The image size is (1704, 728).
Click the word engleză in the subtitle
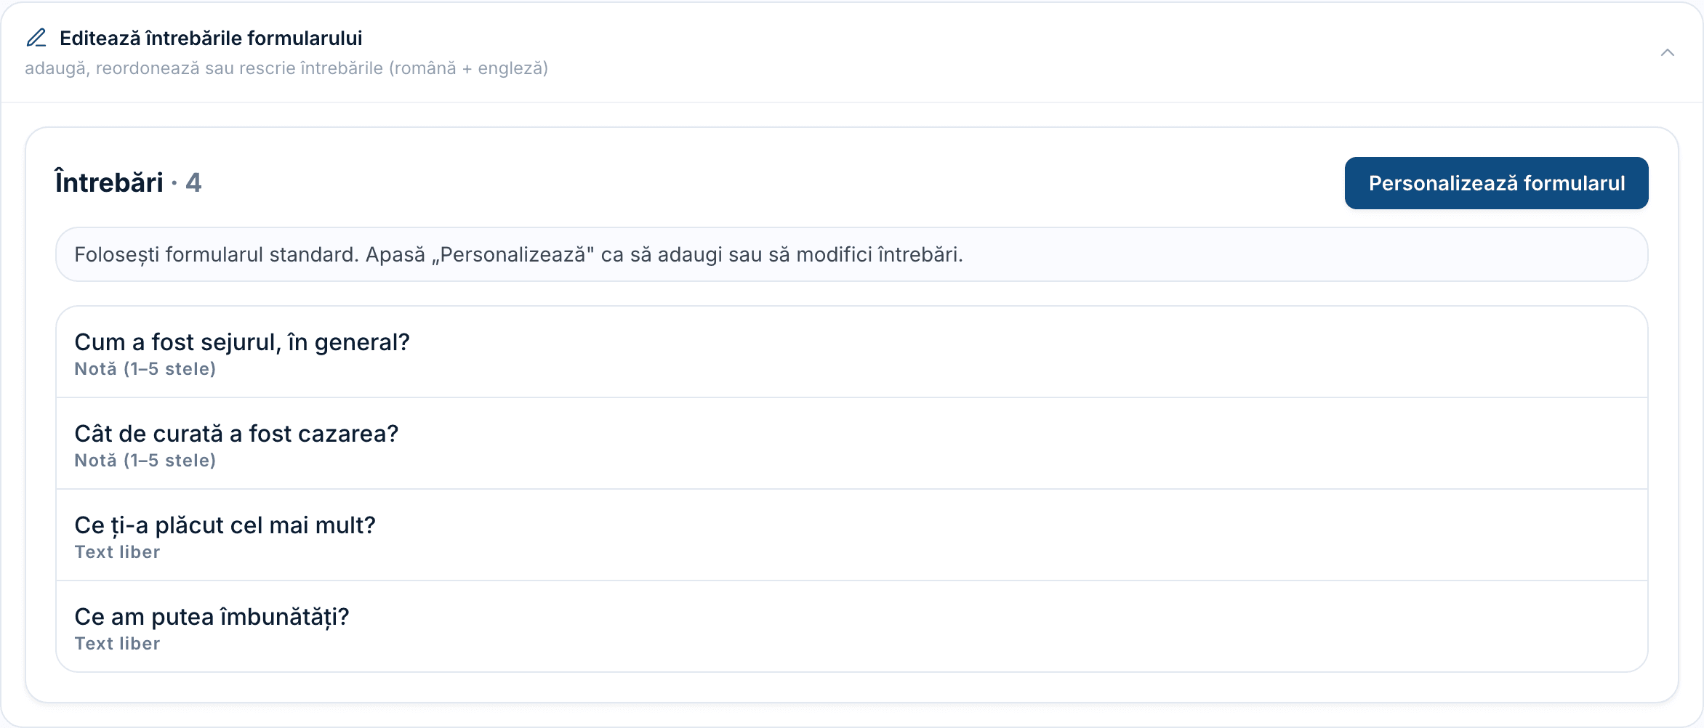click(x=510, y=68)
